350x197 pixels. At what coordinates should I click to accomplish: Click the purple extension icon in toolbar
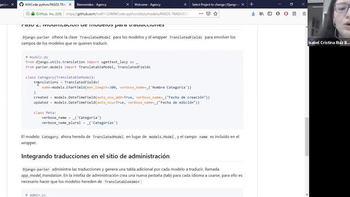[x=294, y=14]
